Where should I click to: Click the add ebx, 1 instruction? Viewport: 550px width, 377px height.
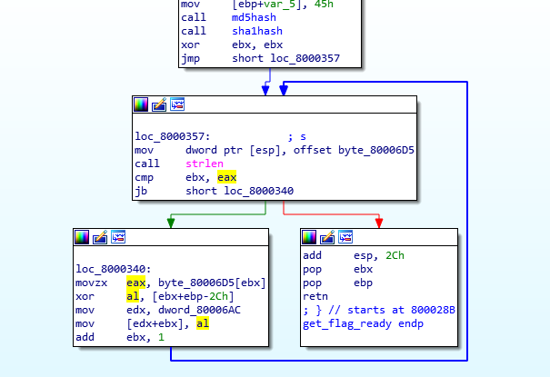pyautogui.click(x=120, y=337)
